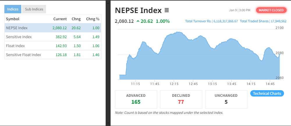This screenshot has height=126, width=291.
Task: Click the 14:45 time axis label
Action: tap(270, 84)
